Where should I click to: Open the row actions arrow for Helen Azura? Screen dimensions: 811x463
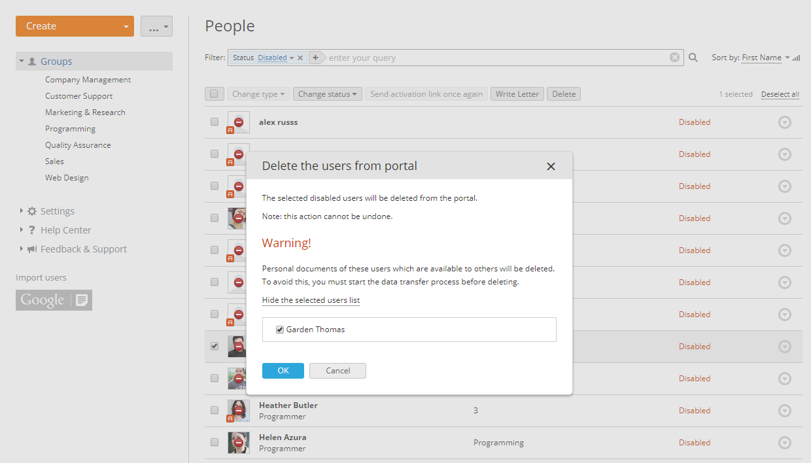[x=785, y=442]
